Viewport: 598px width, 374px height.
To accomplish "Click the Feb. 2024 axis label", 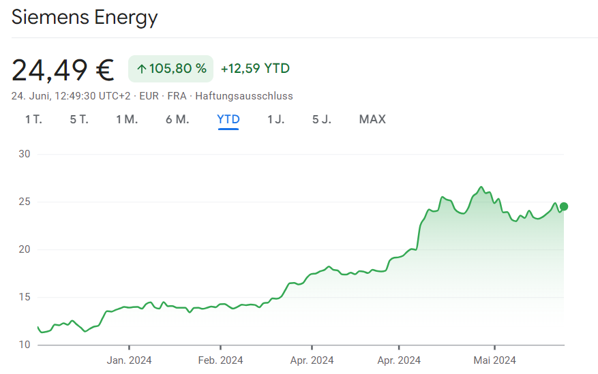I will (220, 360).
